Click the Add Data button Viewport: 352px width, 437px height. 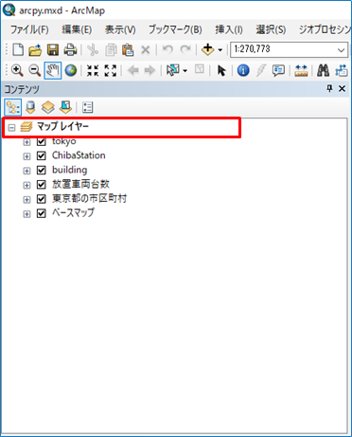pyautogui.click(x=208, y=49)
